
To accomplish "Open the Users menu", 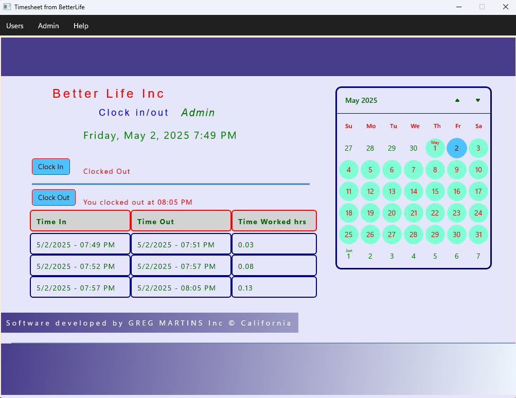I will (x=14, y=26).
